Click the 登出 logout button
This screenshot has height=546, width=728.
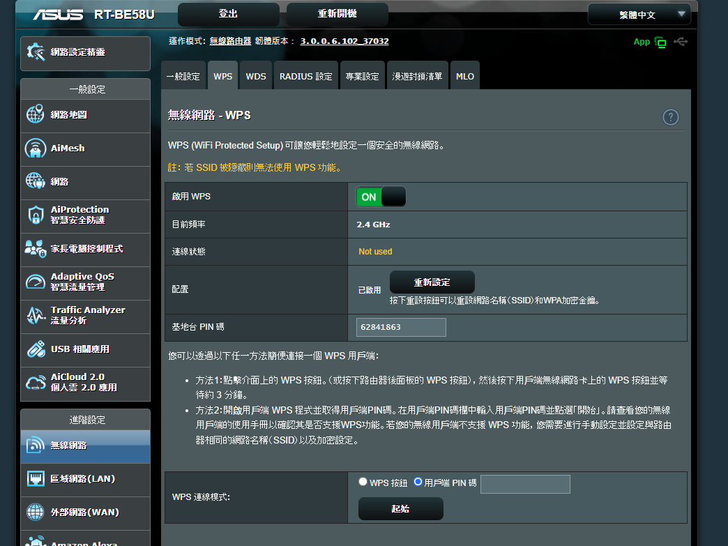coord(229,14)
